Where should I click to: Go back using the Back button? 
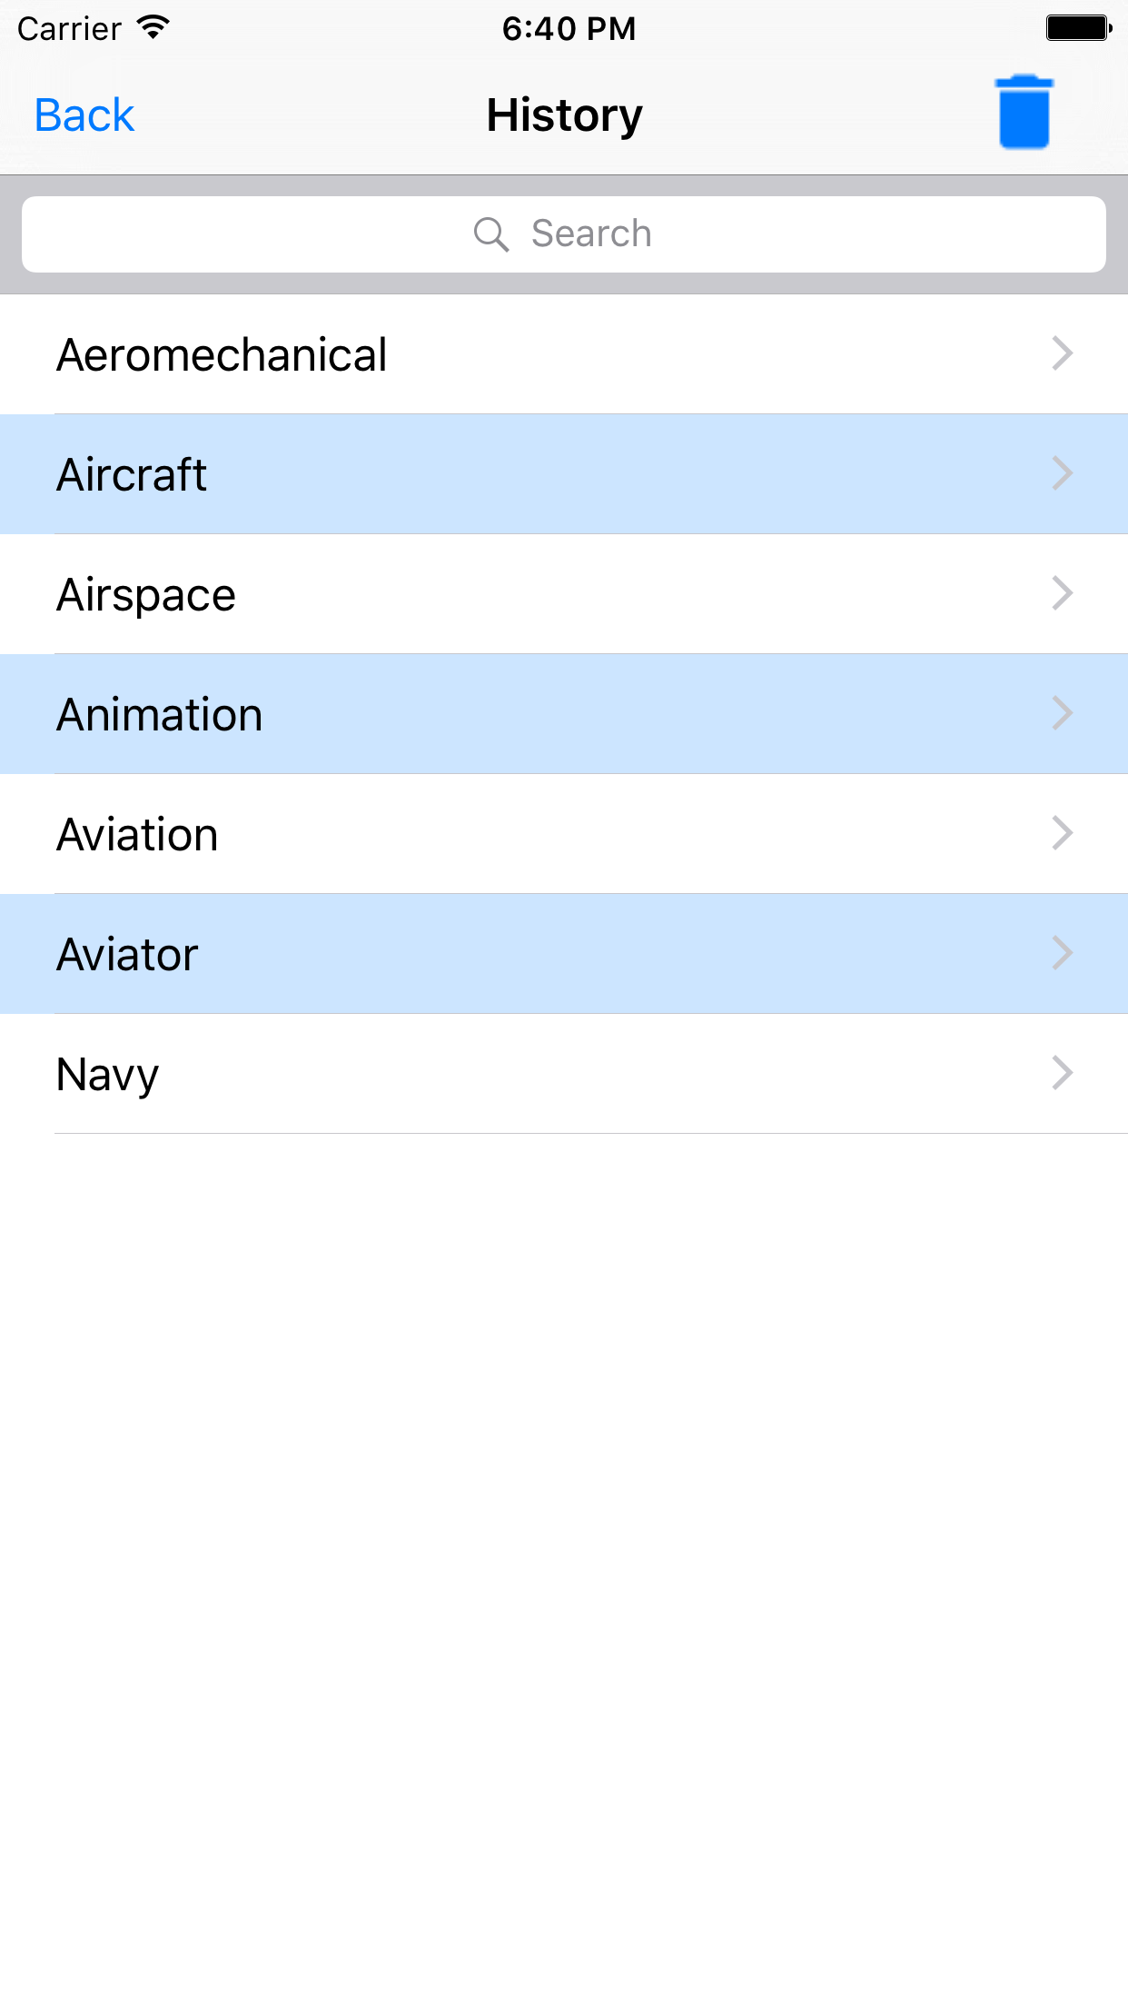[x=84, y=115]
